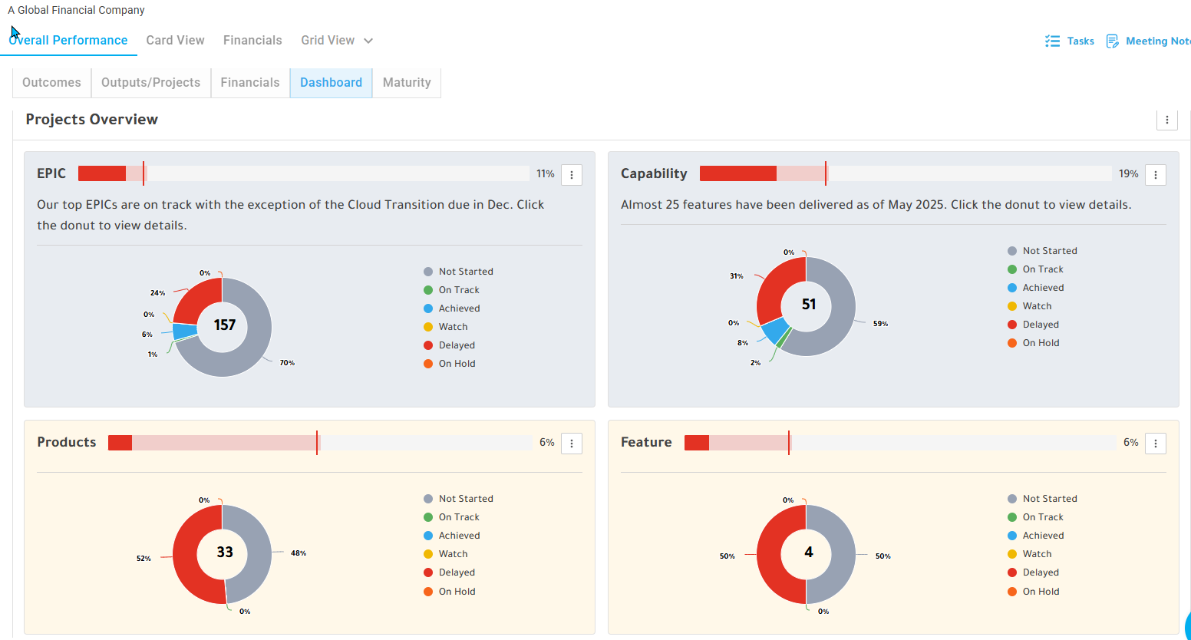
Task: Open the Outcomes tab
Action: (x=51, y=83)
